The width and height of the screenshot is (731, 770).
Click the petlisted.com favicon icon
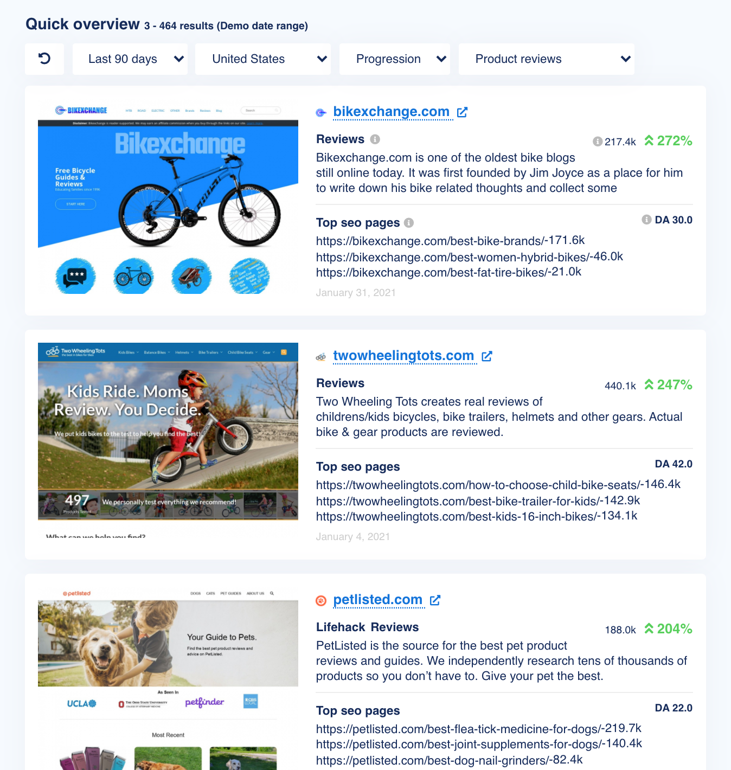(321, 600)
